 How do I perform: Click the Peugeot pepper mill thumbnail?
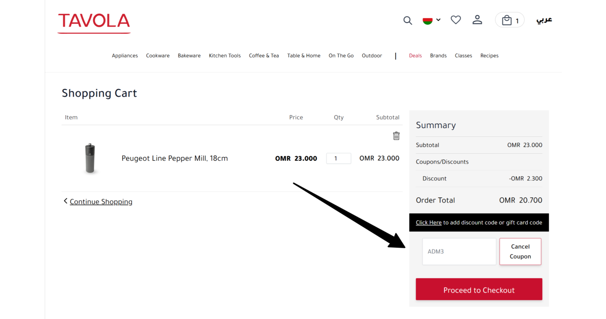pyautogui.click(x=90, y=158)
